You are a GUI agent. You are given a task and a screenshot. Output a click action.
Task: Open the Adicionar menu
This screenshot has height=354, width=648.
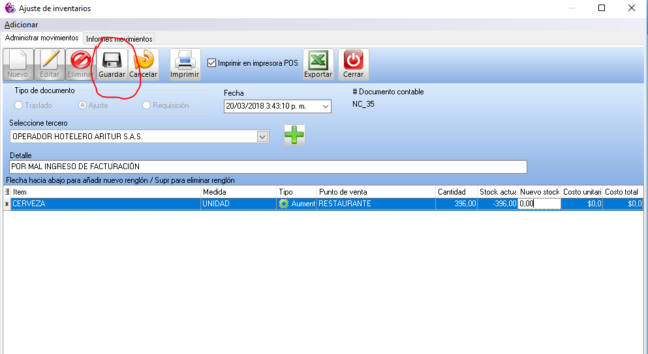pyautogui.click(x=21, y=25)
